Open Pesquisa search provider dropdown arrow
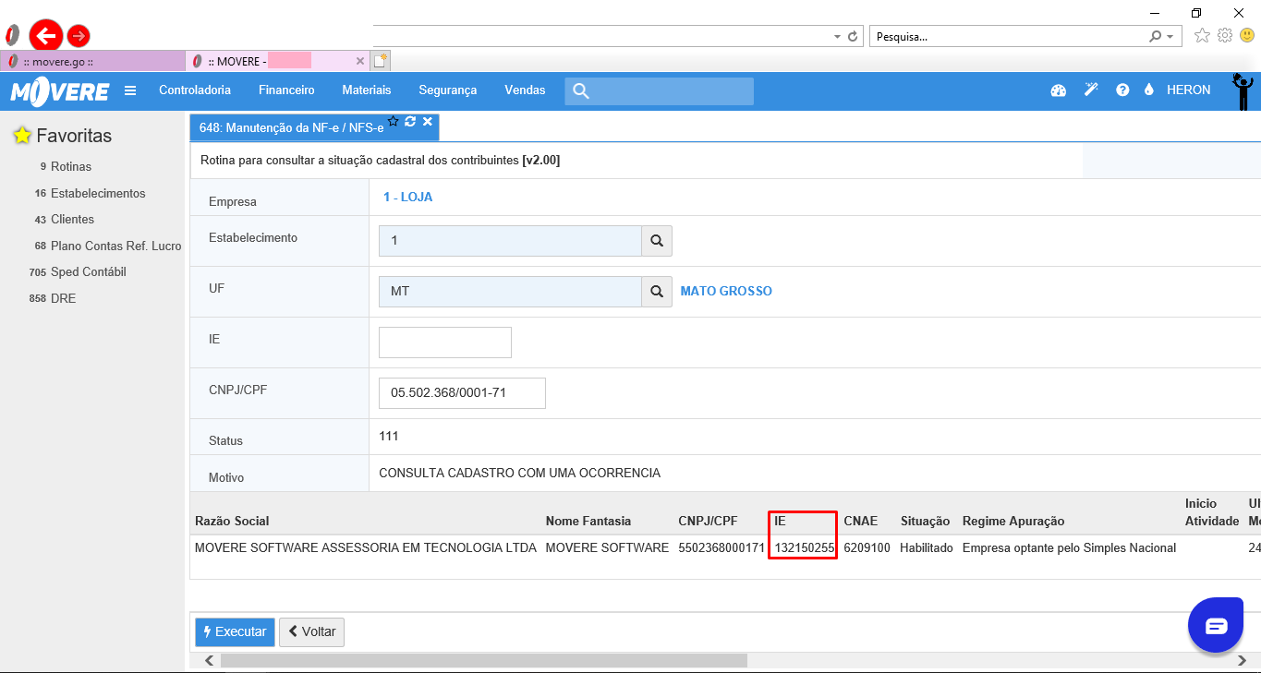This screenshot has width=1261, height=673. click(1170, 37)
